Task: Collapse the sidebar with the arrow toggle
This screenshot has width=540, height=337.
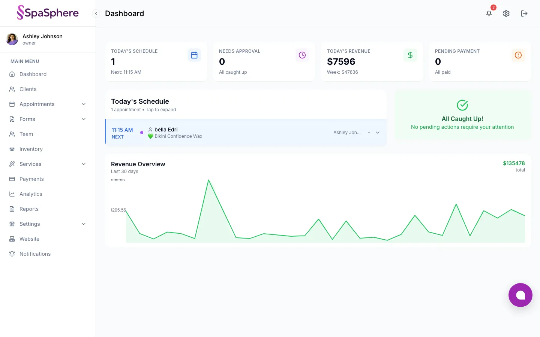Action: [x=96, y=13]
